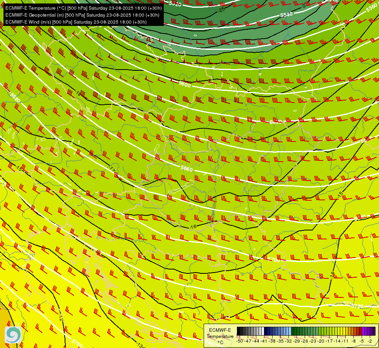Click the -26 tick label in legend
The width and height of the screenshot is (379, 348).
tap(305, 341)
